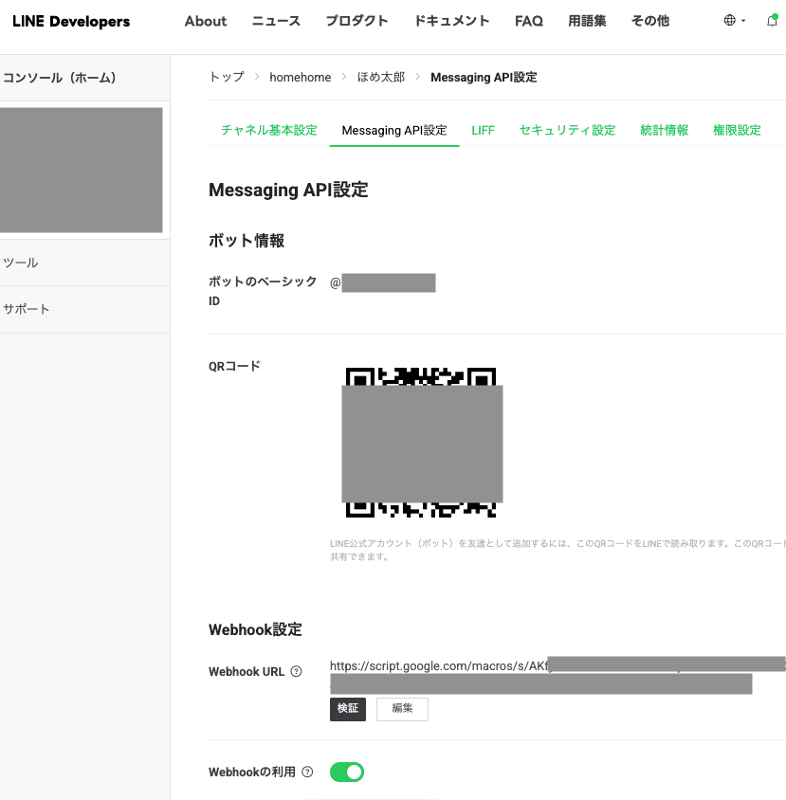This screenshot has height=800, width=786.
Task: Open the globe language selector
Action: (730, 21)
